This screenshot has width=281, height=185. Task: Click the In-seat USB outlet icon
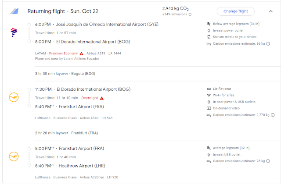[x=209, y=154]
